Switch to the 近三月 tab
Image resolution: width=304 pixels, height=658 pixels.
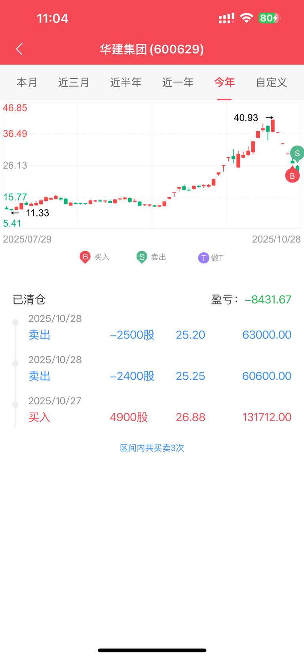74,82
